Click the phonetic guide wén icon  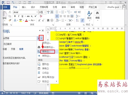(48, 12)
